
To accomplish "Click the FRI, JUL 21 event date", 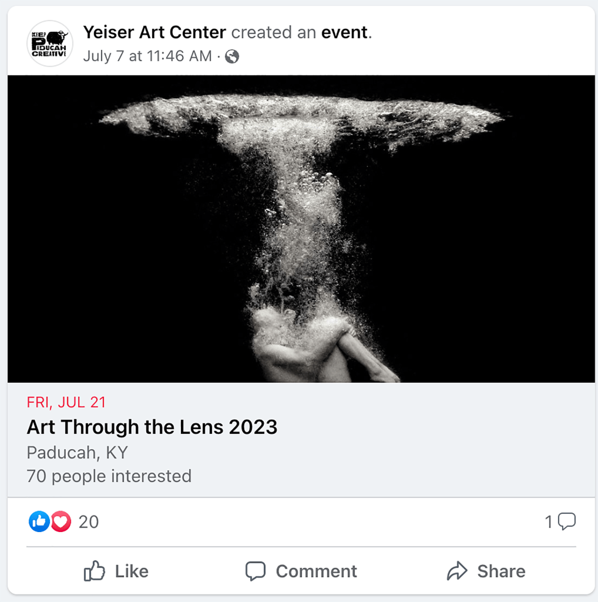I will pyautogui.click(x=66, y=403).
